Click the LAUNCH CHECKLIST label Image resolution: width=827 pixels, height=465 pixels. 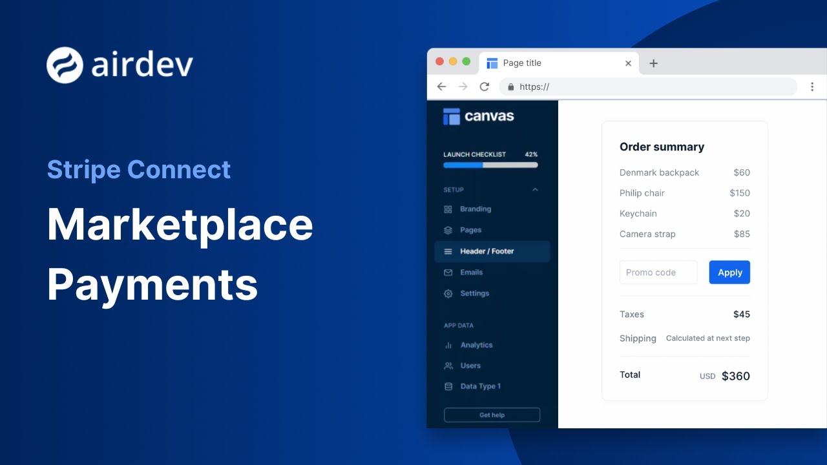(x=475, y=155)
